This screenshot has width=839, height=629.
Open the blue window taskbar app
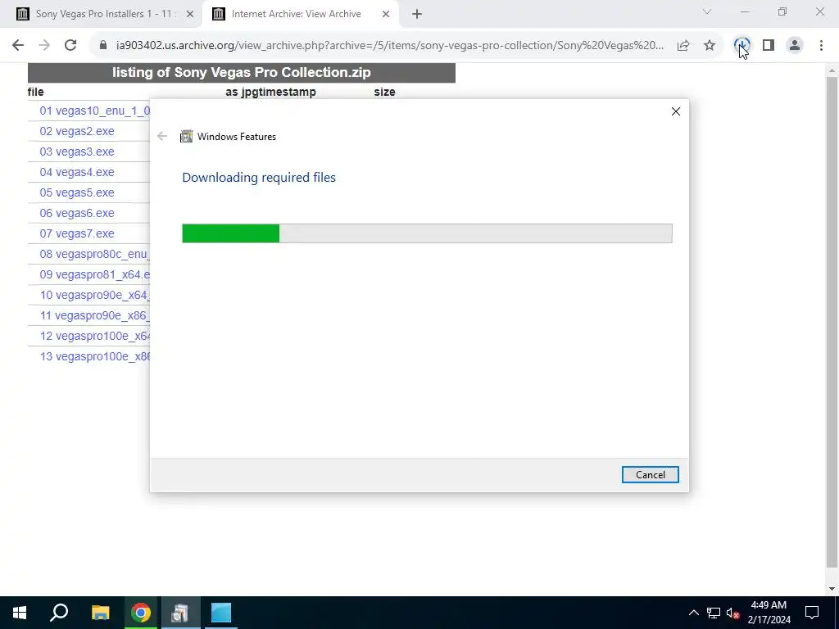[x=220, y=613]
